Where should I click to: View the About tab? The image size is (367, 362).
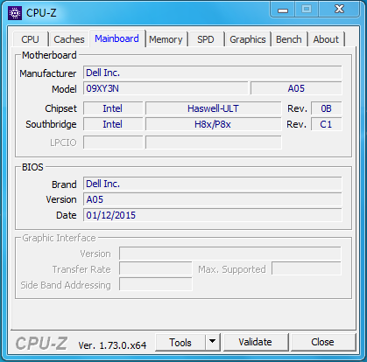tap(326, 39)
